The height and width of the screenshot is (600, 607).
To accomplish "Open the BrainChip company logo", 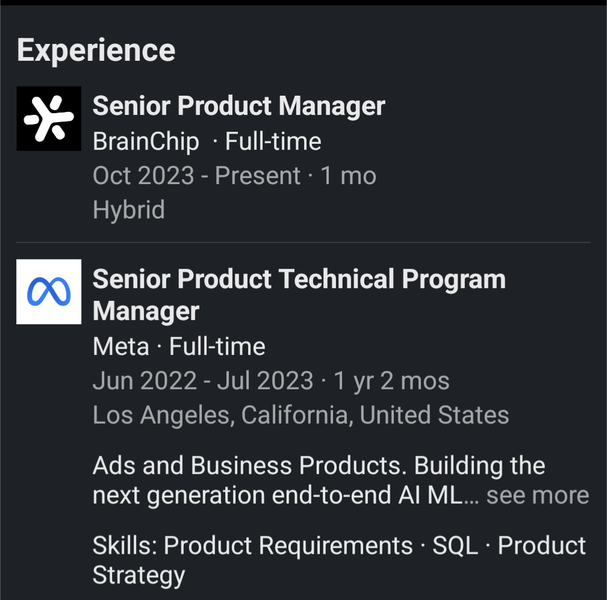I will 49,119.
